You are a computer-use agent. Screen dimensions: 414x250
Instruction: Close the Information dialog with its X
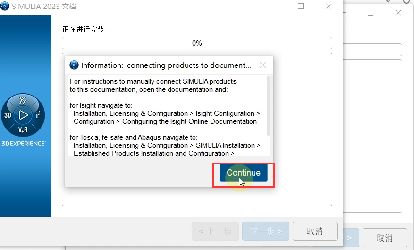(263, 65)
